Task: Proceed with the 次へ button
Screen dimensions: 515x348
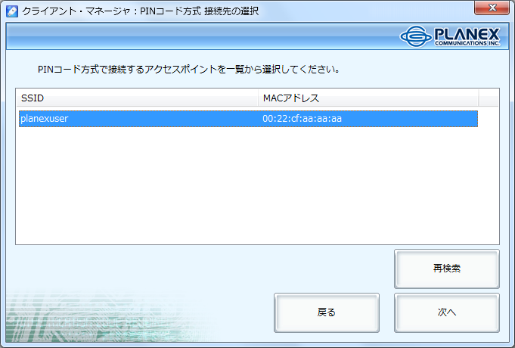Action: coord(447,312)
